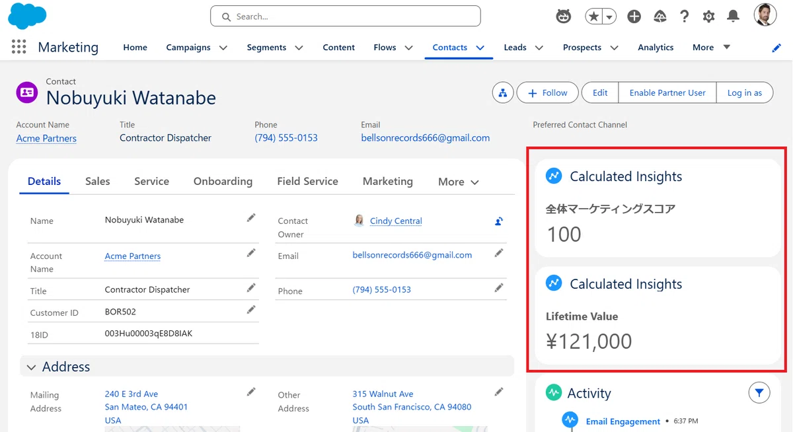Image resolution: width=793 pixels, height=432 pixels.
Task: Expand the Prospects nav dropdown chevron
Action: 614,48
